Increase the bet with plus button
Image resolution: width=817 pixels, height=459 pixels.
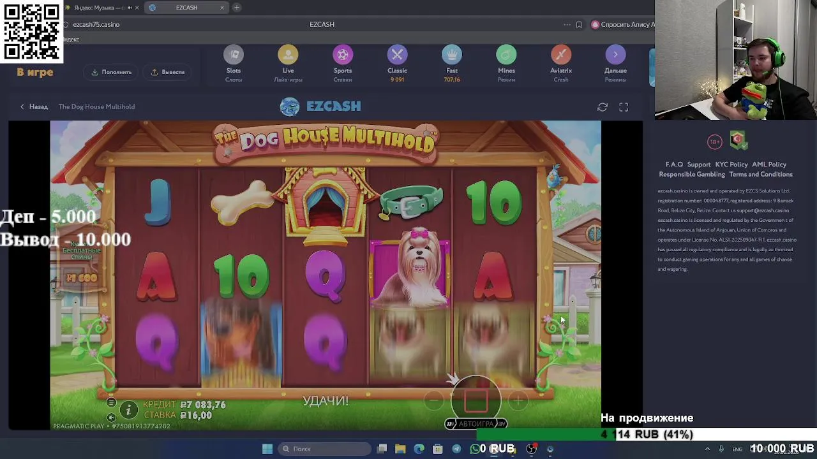click(518, 400)
